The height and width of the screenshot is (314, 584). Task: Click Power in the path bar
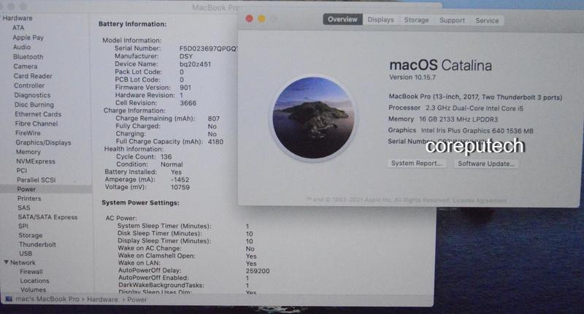[137, 299]
